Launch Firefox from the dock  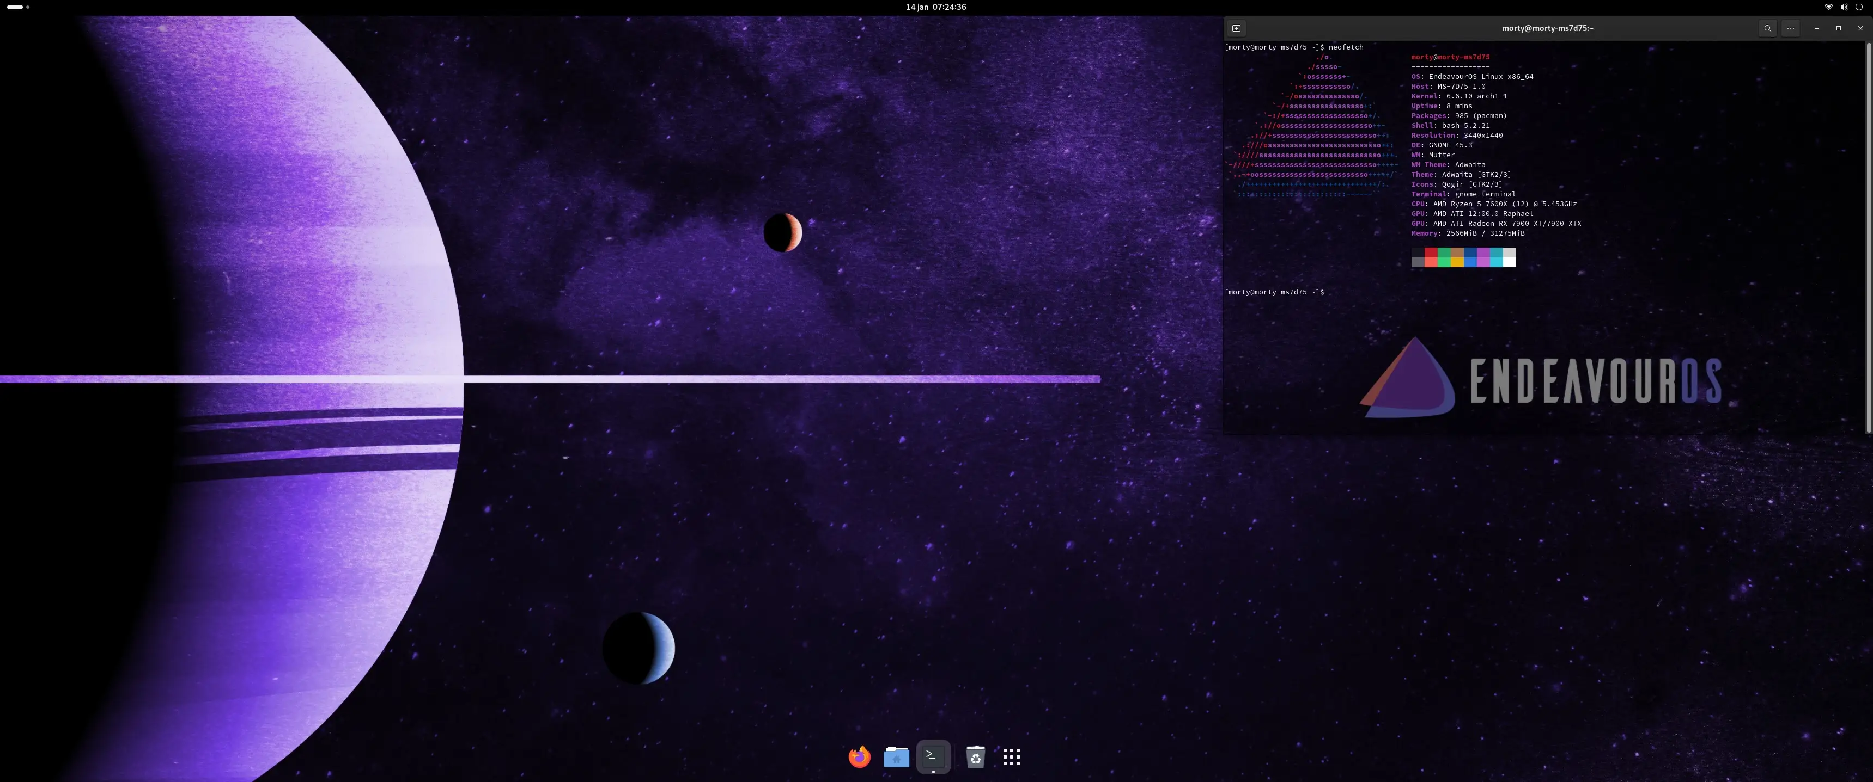click(860, 756)
